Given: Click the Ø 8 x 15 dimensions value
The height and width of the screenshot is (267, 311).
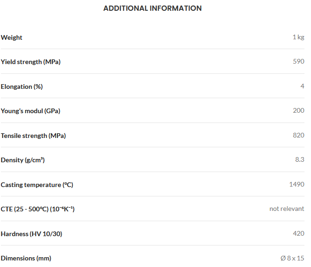Looking at the screenshot, I should 292,258.
